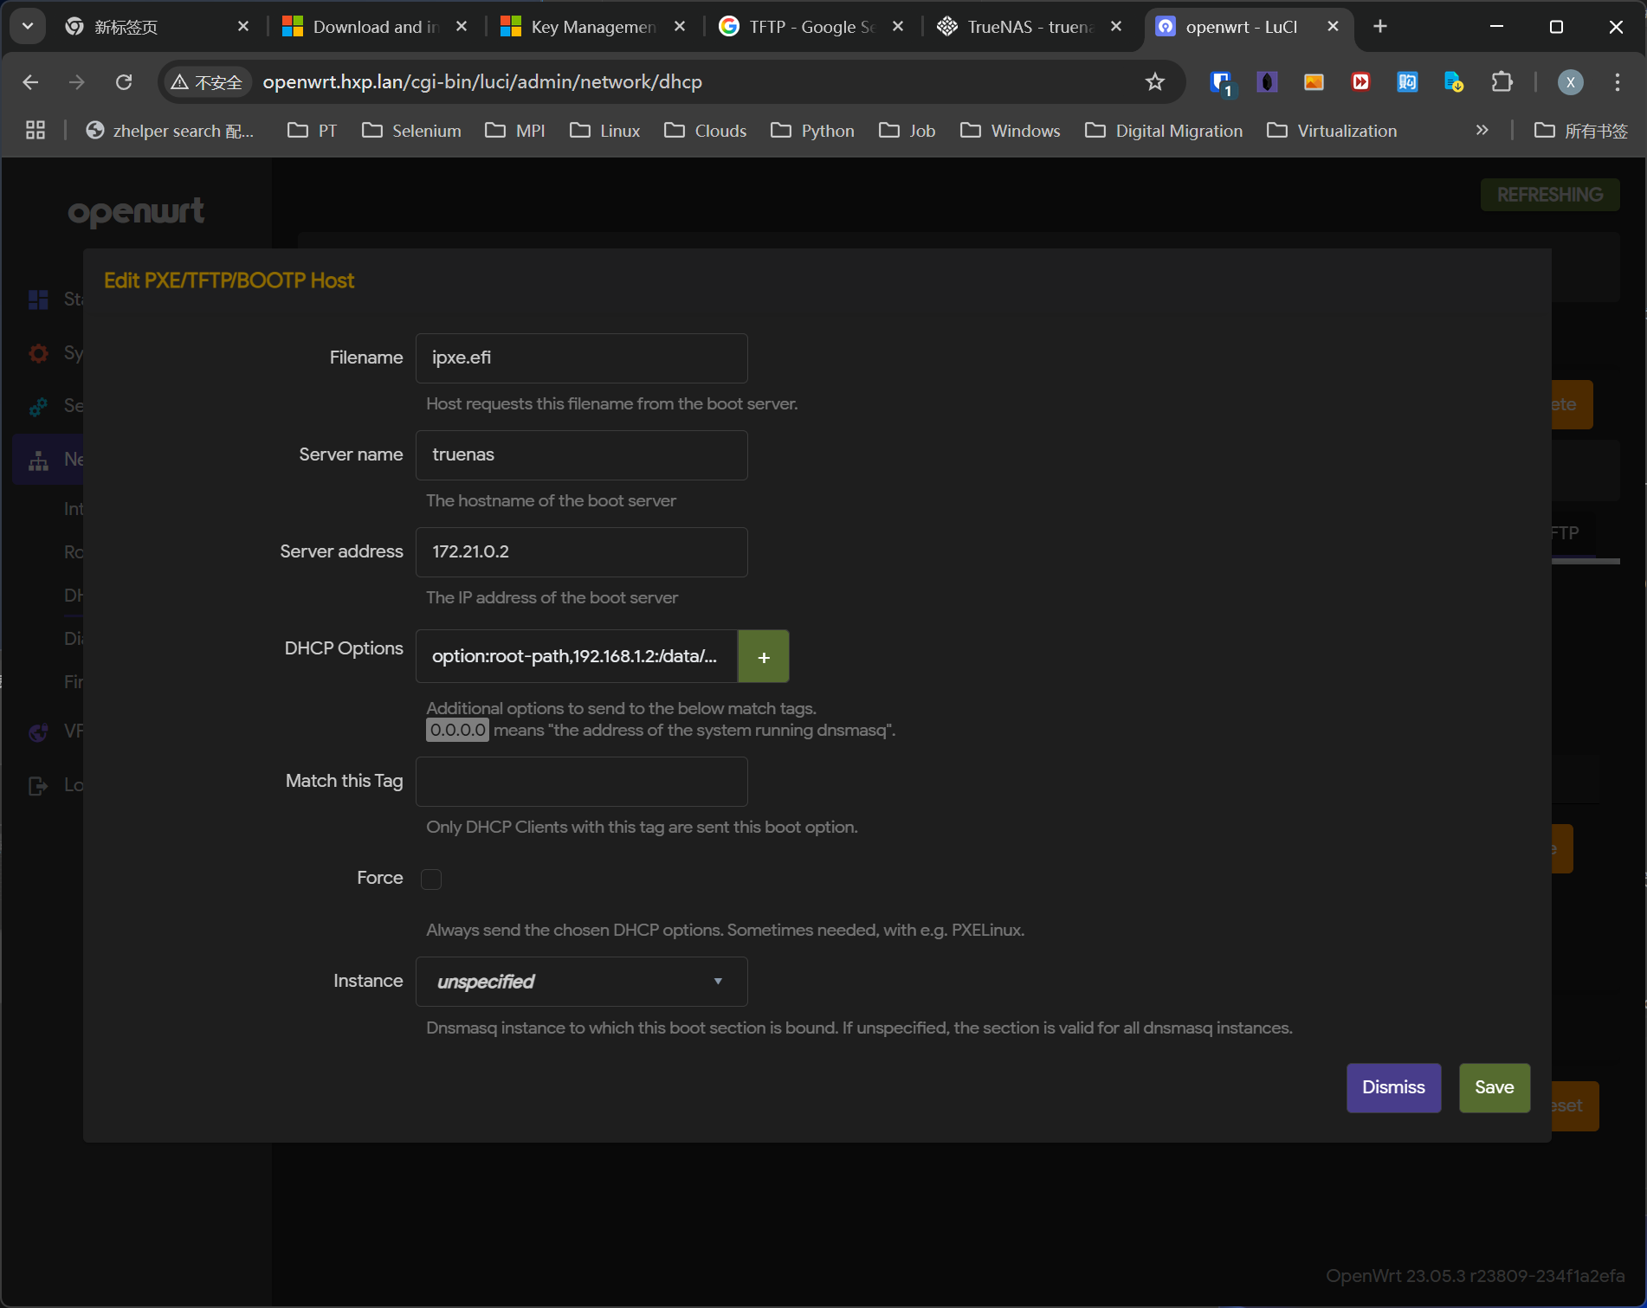Save the PXE/TFTP/BOOTP host settings
Viewport: 1647px width, 1308px height.
1494,1088
